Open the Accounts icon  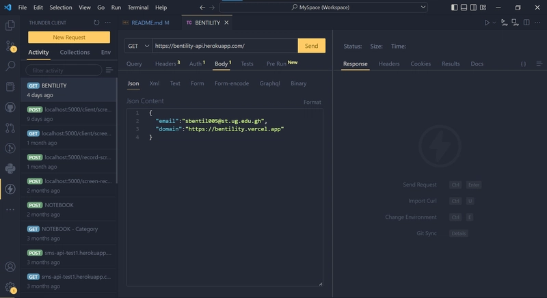coord(10,267)
